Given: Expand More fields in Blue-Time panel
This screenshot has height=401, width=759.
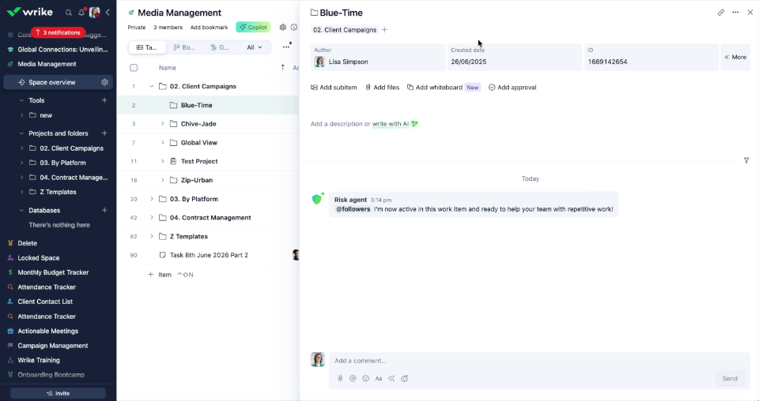Looking at the screenshot, I should pos(735,57).
